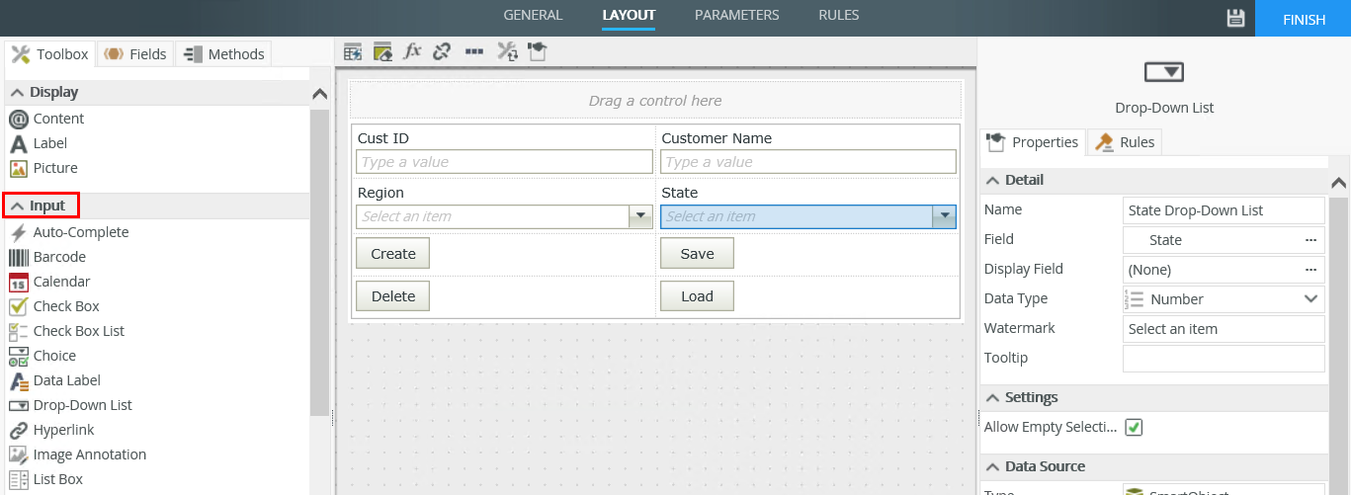Click the unbind link toolbar icon
This screenshot has height=495, width=1351.
point(443,50)
